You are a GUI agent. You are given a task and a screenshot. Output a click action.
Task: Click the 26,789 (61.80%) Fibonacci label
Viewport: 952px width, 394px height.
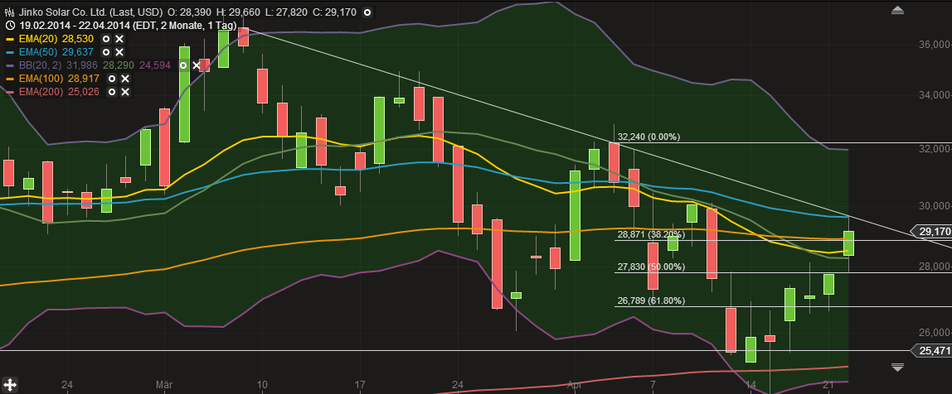tap(652, 300)
